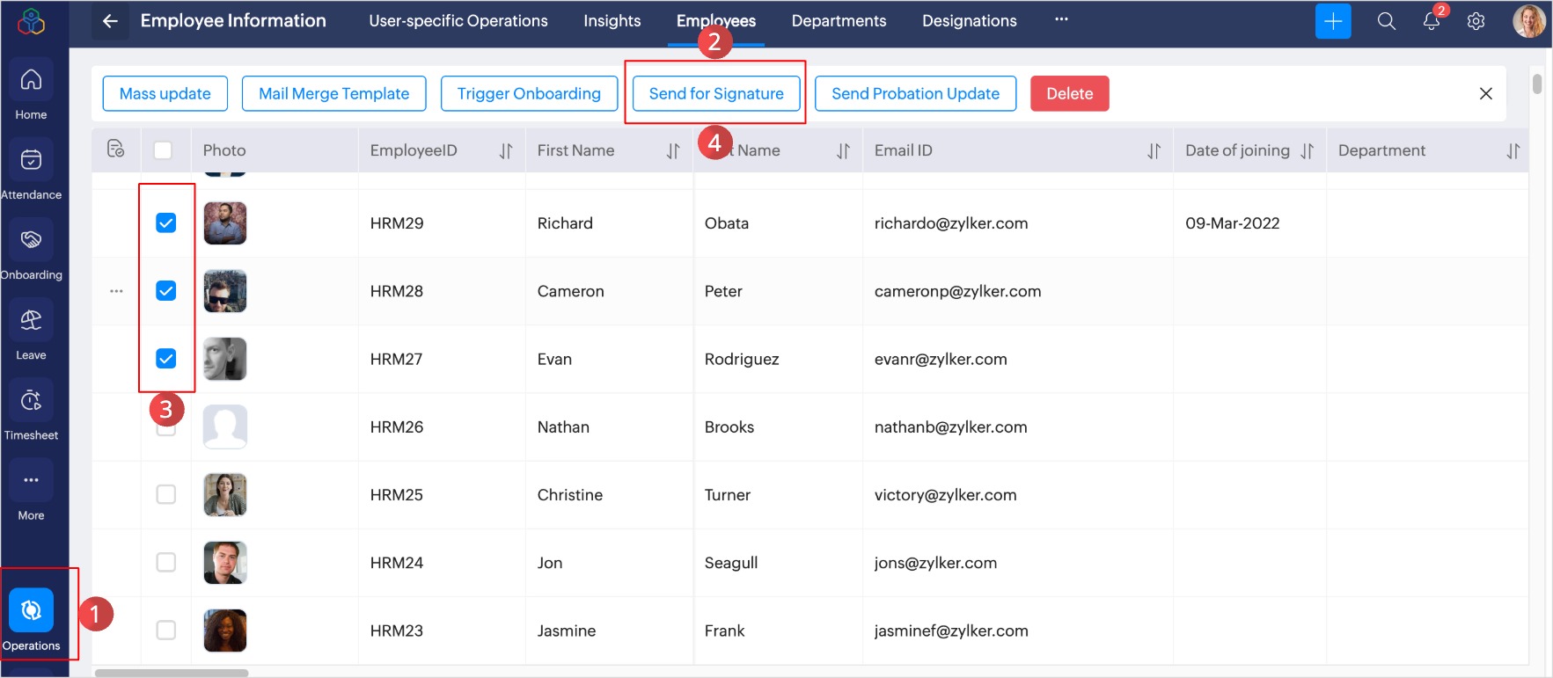The height and width of the screenshot is (678, 1553).
Task: Select the checkbox for Christine Turner
Action: pos(165,494)
